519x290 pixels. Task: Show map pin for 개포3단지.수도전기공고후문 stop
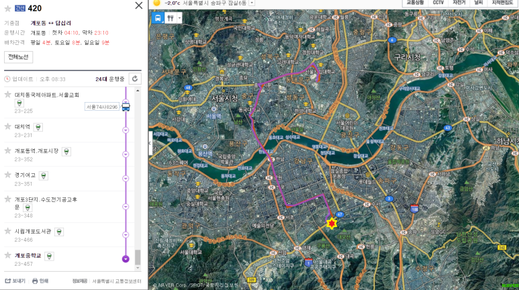pos(28,207)
